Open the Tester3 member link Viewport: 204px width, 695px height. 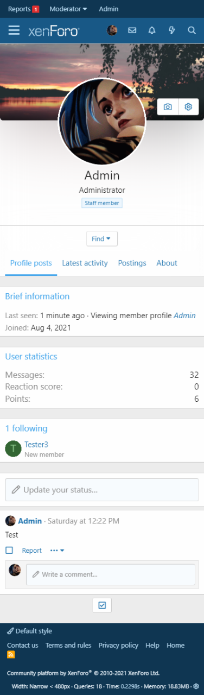36,444
